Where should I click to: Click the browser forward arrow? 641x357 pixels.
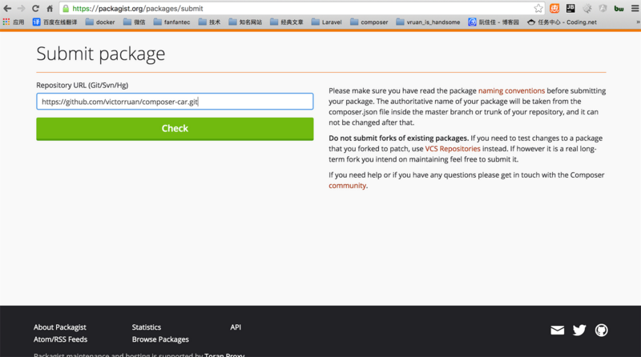(22, 8)
